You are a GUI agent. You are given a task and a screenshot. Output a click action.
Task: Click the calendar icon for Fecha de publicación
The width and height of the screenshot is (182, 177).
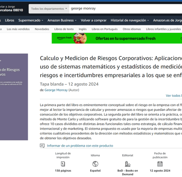coord(160,164)
